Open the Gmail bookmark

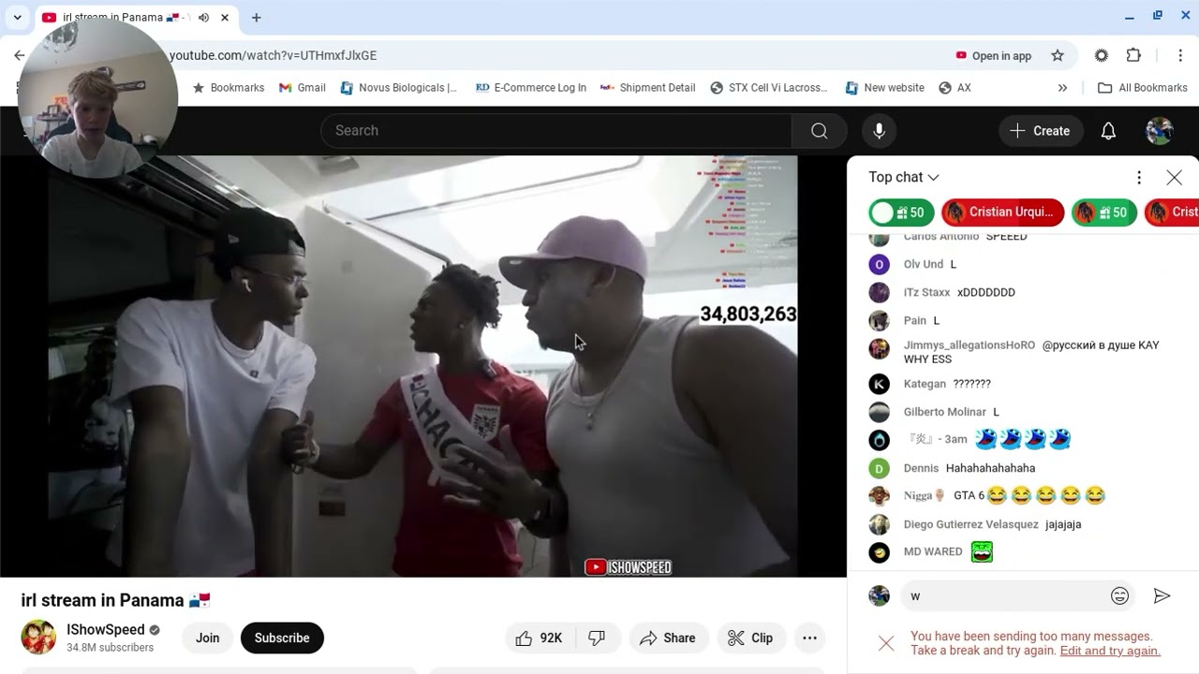[302, 88]
